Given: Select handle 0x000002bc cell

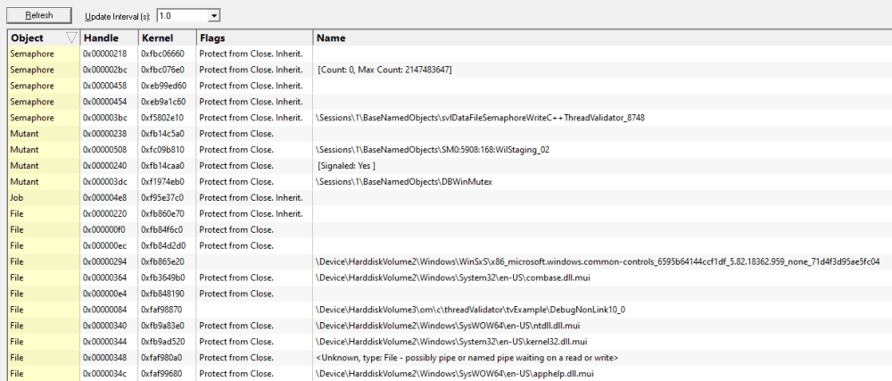Looking at the screenshot, I should point(104,70).
